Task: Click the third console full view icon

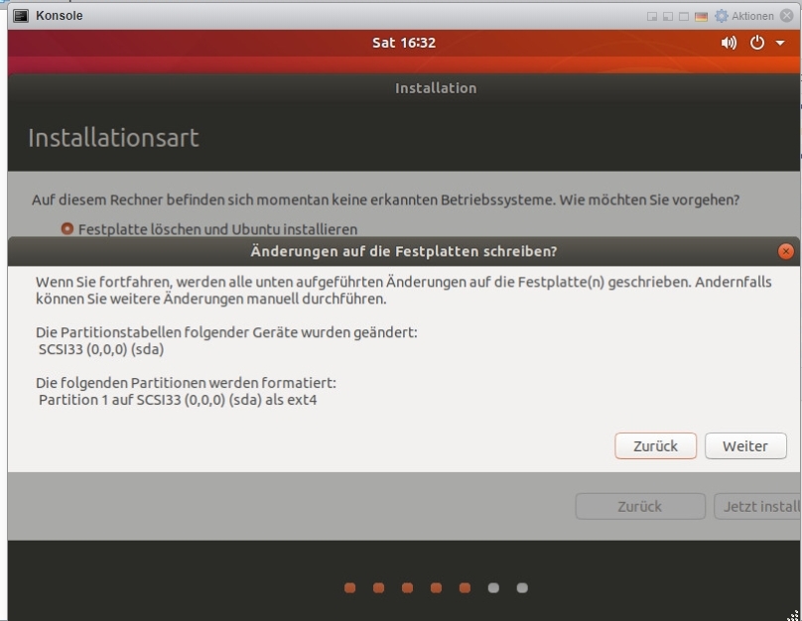Action: click(x=683, y=16)
